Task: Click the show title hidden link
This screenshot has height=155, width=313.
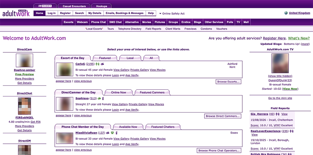Action: pyautogui.click(x=280, y=76)
